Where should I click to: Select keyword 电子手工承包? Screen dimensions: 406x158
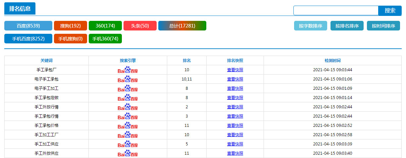47,79
